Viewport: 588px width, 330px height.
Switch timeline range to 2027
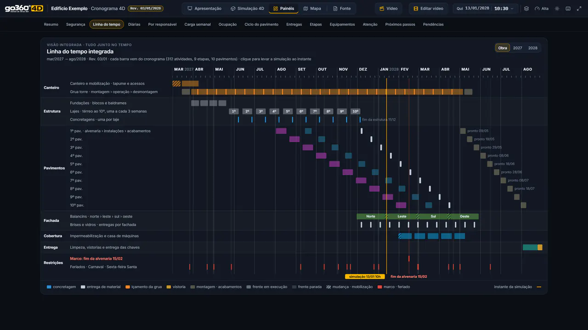[518, 48]
